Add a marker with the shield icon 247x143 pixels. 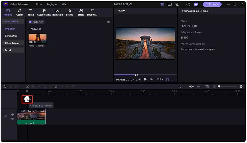tap(56, 87)
